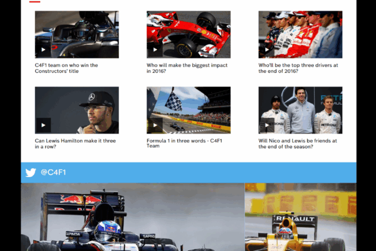Open the @C4F1 Twitter handle
376x251 pixels.
click(53, 172)
